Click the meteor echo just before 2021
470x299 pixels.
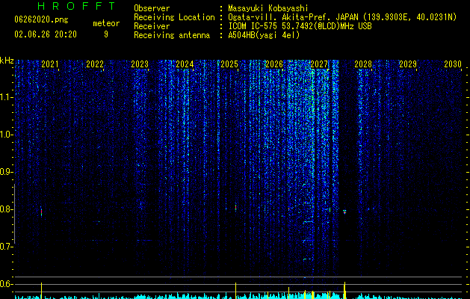coord(41,212)
